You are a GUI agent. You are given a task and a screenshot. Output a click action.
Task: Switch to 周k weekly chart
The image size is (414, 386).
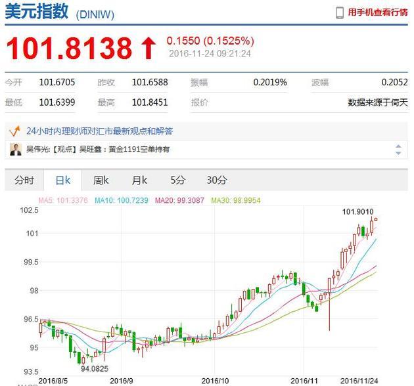(101, 181)
